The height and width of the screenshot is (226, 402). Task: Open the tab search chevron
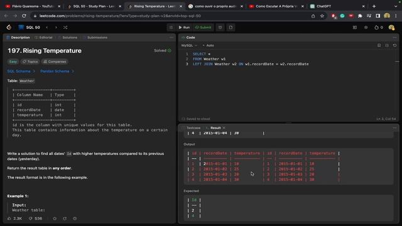(x=396, y=6)
